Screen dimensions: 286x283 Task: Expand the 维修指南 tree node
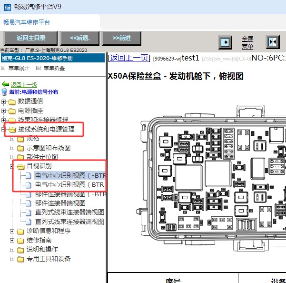[12, 241]
